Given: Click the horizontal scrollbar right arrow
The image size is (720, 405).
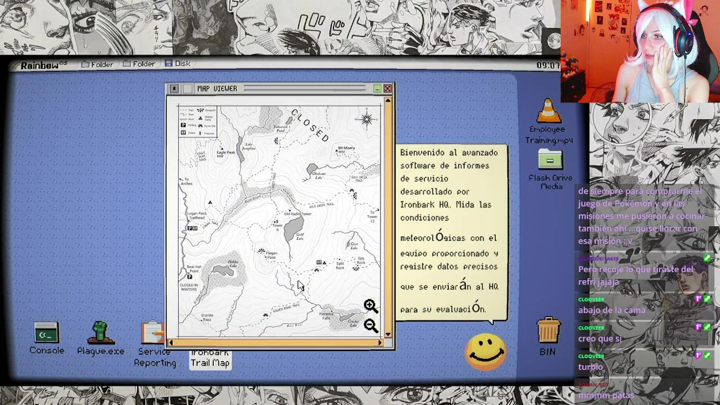Looking at the screenshot, I should 380,343.
